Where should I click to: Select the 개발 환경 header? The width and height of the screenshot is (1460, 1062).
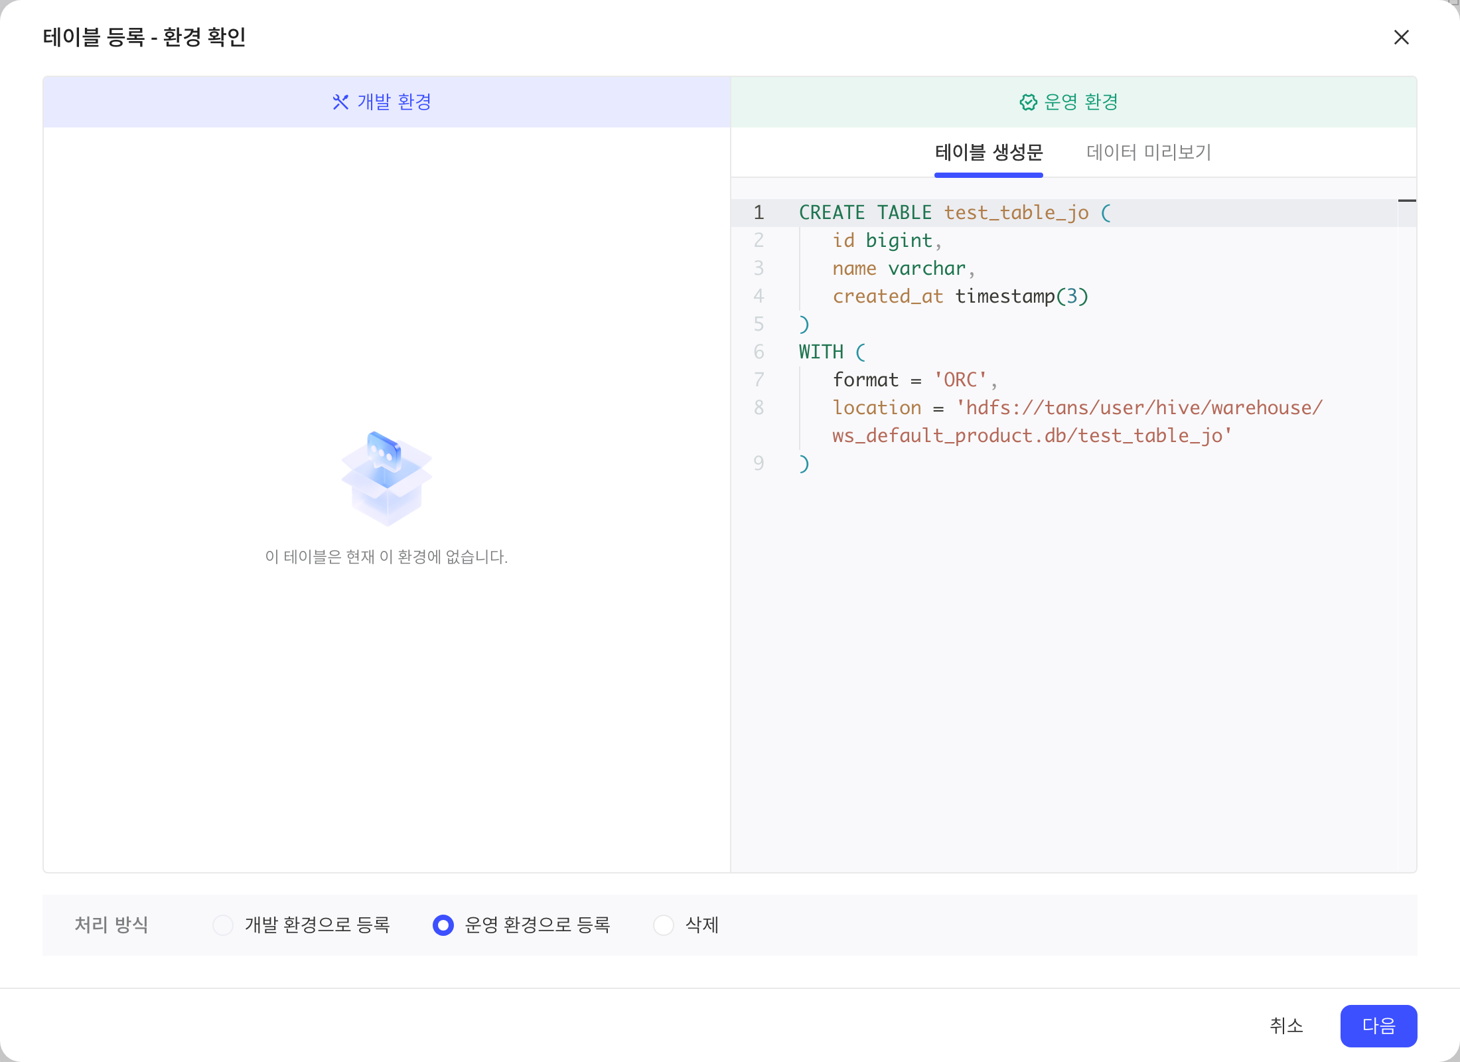387,102
